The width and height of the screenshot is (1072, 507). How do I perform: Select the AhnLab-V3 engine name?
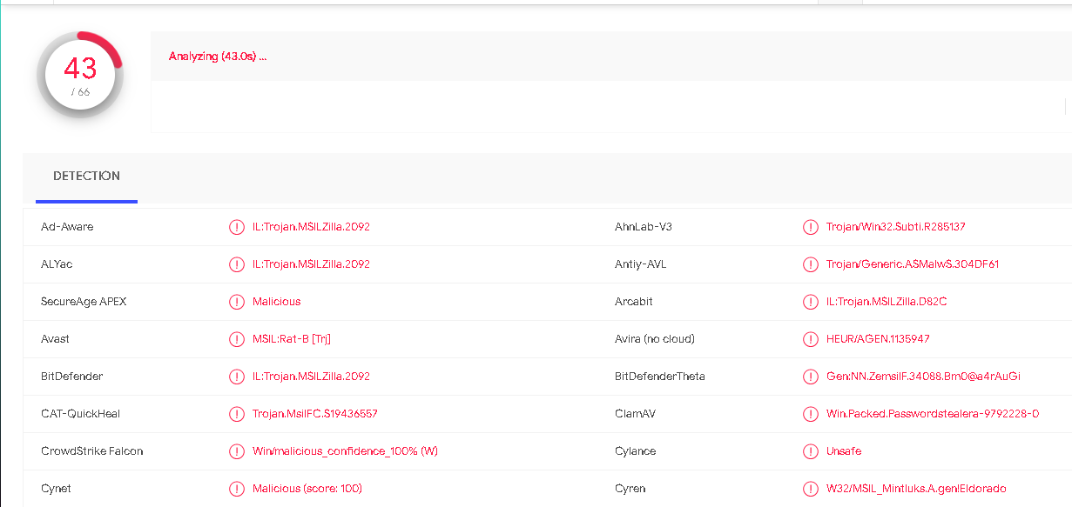644,227
